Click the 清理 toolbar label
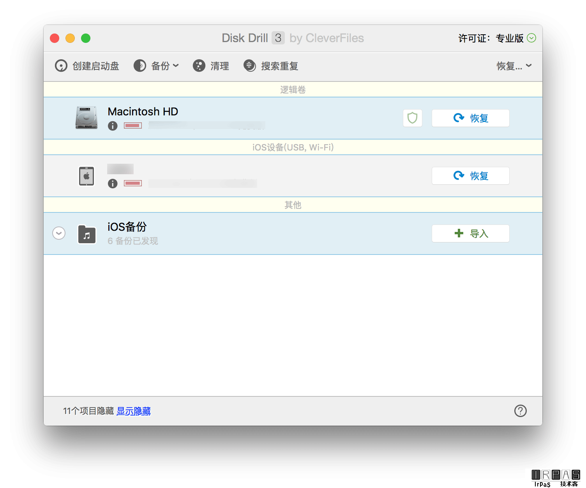The height and width of the screenshot is (488, 586). pyautogui.click(x=220, y=66)
